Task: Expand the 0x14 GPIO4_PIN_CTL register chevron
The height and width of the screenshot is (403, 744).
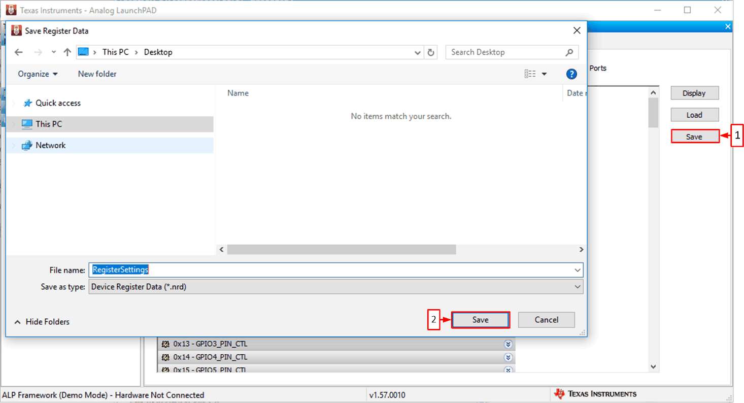Action: click(508, 357)
